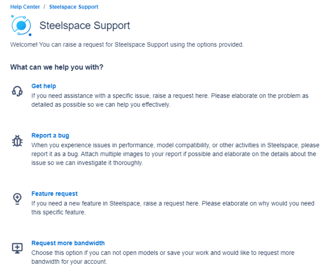Click the large Steelspace Support page title
The width and height of the screenshot is (322, 269).
pyautogui.click(x=85, y=26)
